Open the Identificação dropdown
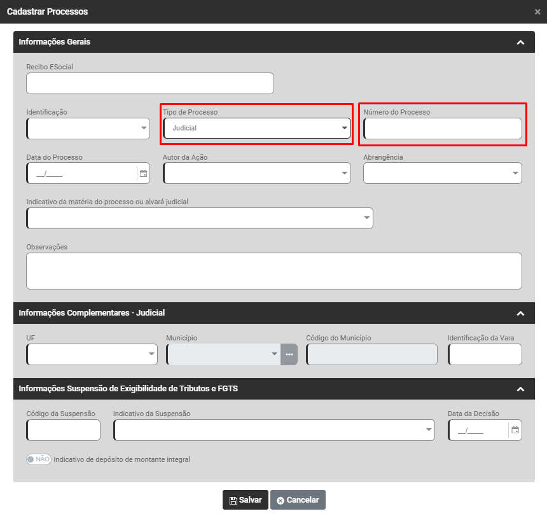Screen dimensions: 547x516 point(88,129)
